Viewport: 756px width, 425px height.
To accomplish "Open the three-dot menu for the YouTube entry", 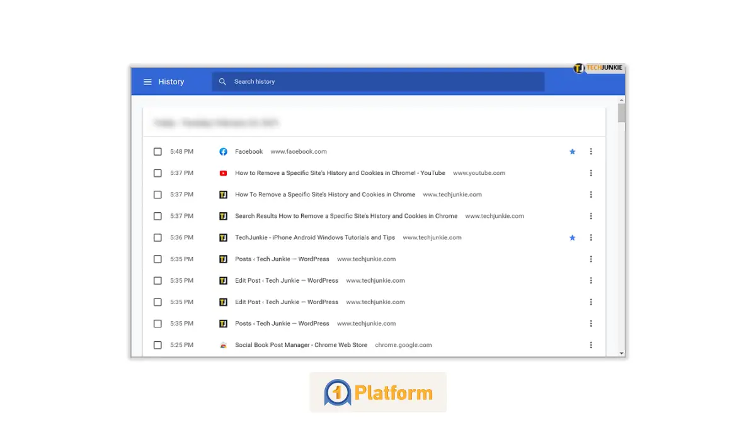I will click(591, 173).
